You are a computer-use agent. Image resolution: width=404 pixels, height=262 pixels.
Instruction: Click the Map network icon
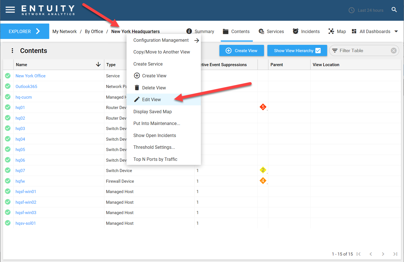tap(331, 31)
